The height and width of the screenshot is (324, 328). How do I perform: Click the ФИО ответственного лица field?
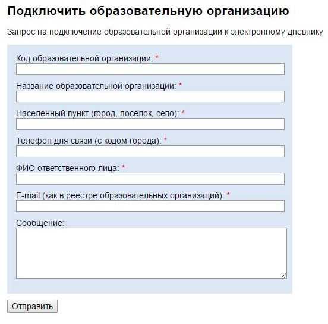[x=150, y=179]
